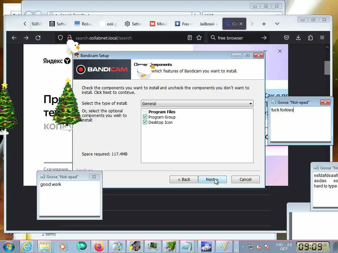Click into the good work Not-epad text area
The width and height of the screenshot is (338, 253).
(70, 199)
